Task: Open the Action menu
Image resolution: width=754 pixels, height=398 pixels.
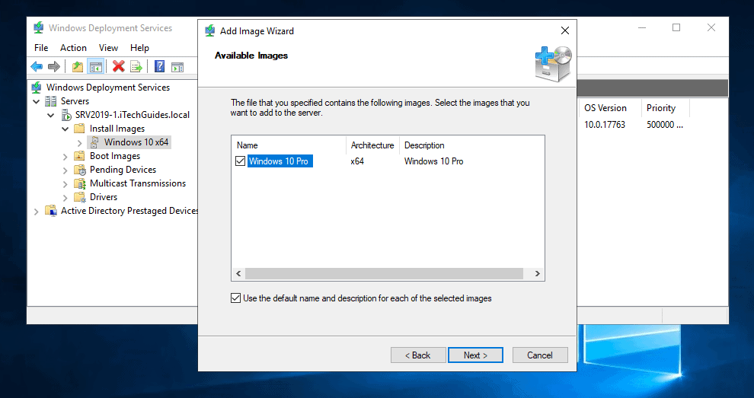Action: (73, 48)
